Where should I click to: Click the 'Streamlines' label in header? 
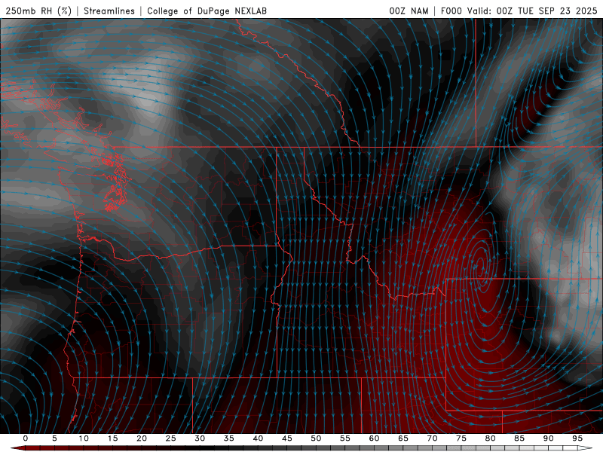click(x=109, y=11)
